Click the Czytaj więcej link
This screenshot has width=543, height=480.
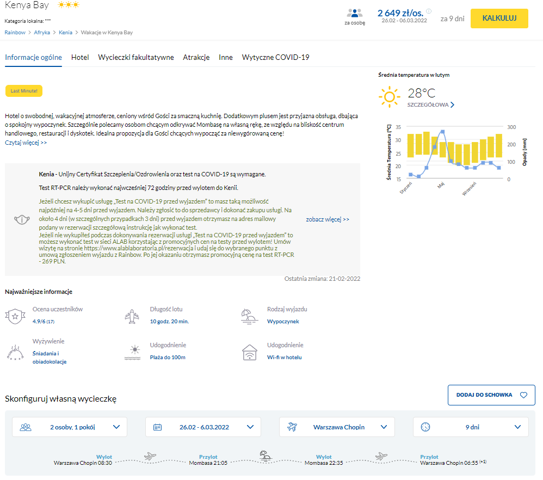[26, 143]
